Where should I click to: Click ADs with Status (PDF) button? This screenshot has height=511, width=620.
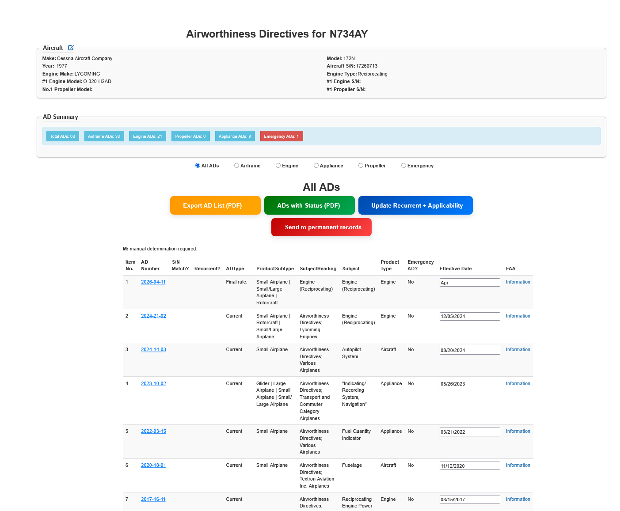click(309, 205)
